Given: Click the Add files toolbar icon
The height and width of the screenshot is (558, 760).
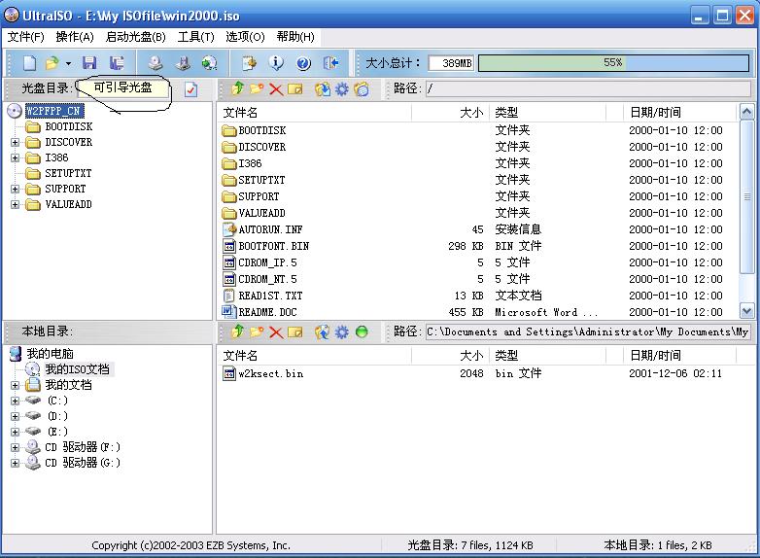Looking at the screenshot, I should click(x=249, y=63).
